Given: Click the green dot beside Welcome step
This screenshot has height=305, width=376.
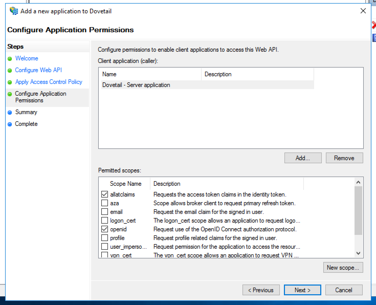Looking at the screenshot, I should pyautogui.click(x=9, y=59).
